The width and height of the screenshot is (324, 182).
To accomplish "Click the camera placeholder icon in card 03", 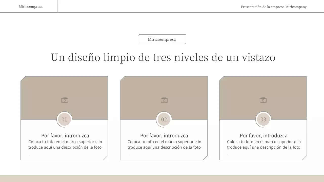I will coord(263,100).
